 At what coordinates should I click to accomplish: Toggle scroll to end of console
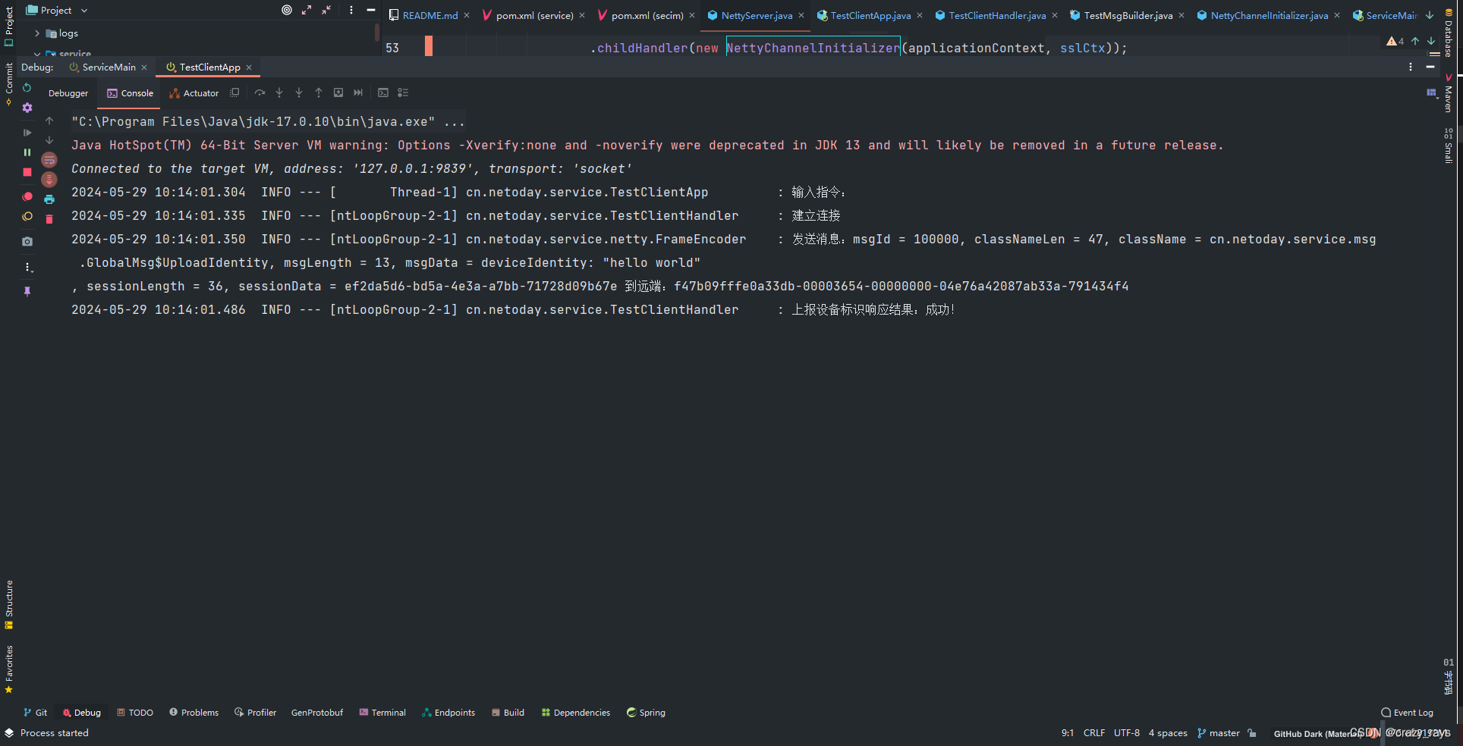point(49,180)
